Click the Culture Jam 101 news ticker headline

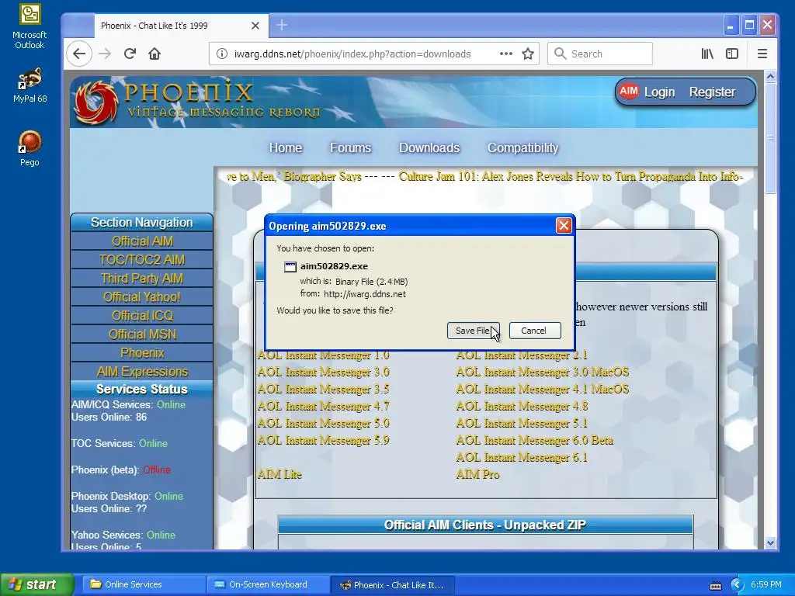[571, 176]
